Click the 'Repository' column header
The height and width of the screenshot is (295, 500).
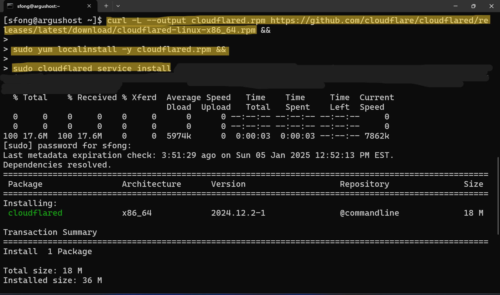tap(364, 184)
